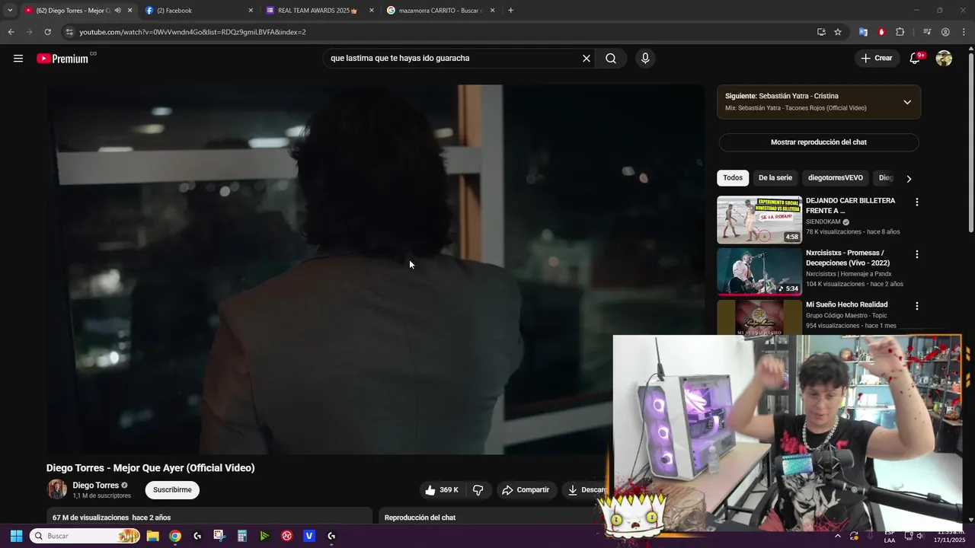Open the red ad-blocker extension icon

pos(881,32)
